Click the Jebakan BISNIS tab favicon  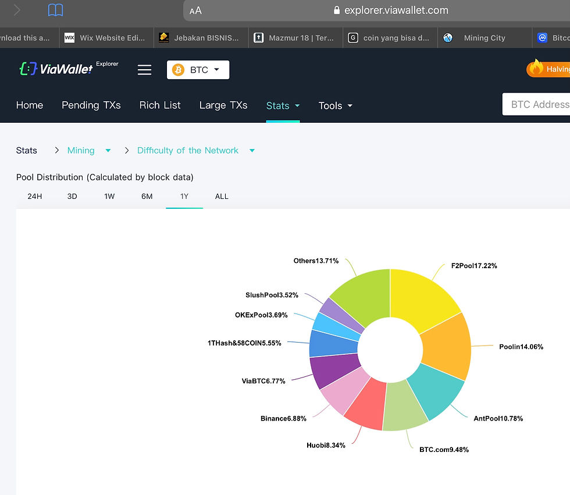coord(164,38)
